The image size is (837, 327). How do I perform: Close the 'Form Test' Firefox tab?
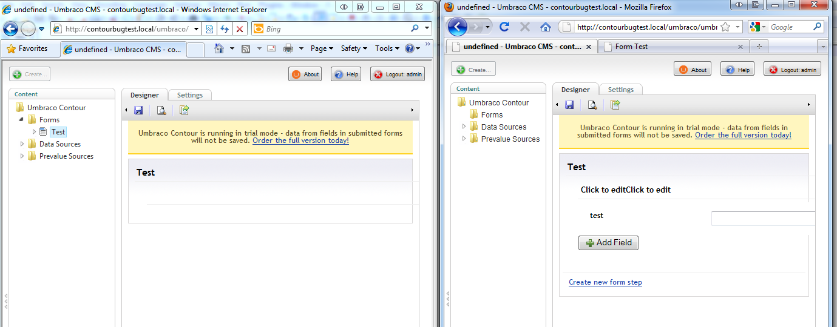740,47
